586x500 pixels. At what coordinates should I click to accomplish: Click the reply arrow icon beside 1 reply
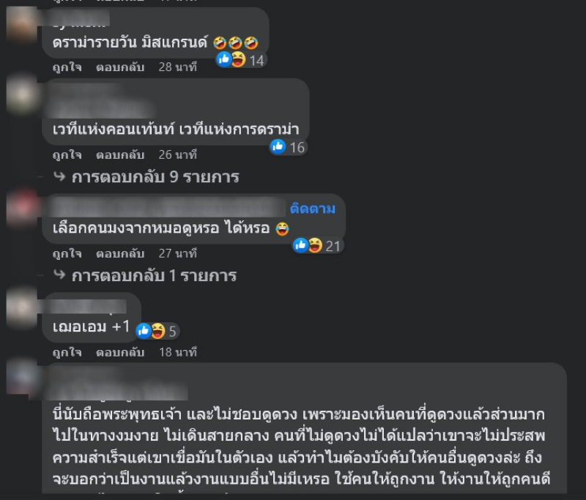(59, 275)
